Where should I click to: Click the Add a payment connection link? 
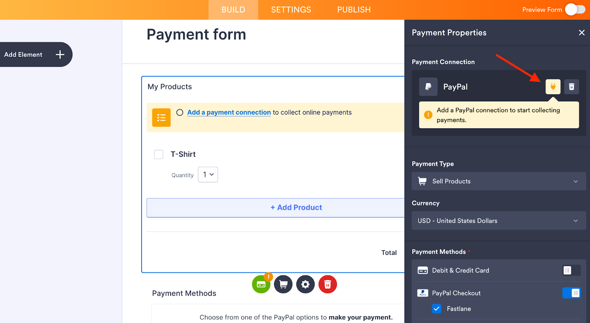click(x=229, y=112)
